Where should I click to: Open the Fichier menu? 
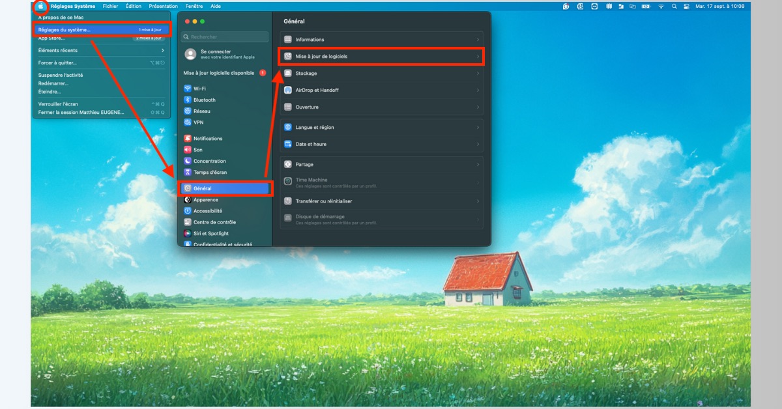pyautogui.click(x=110, y=6)
